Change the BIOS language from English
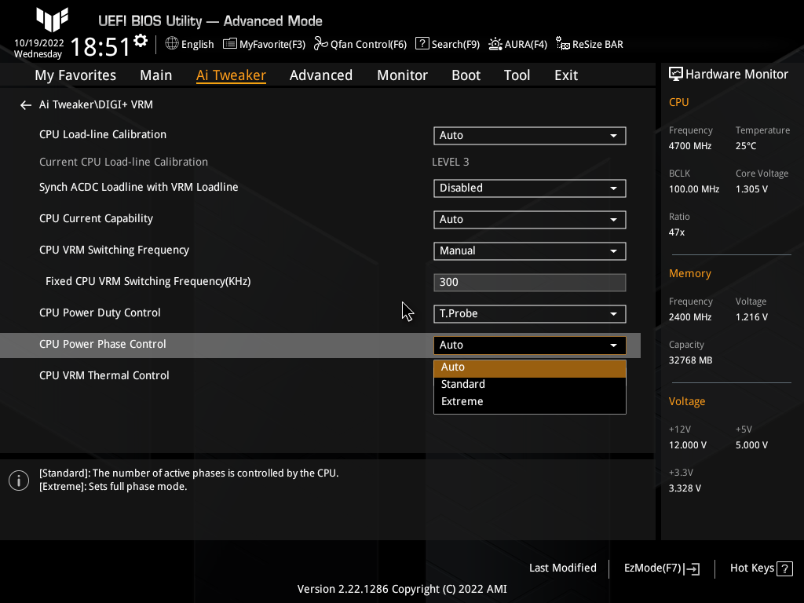 188,44
